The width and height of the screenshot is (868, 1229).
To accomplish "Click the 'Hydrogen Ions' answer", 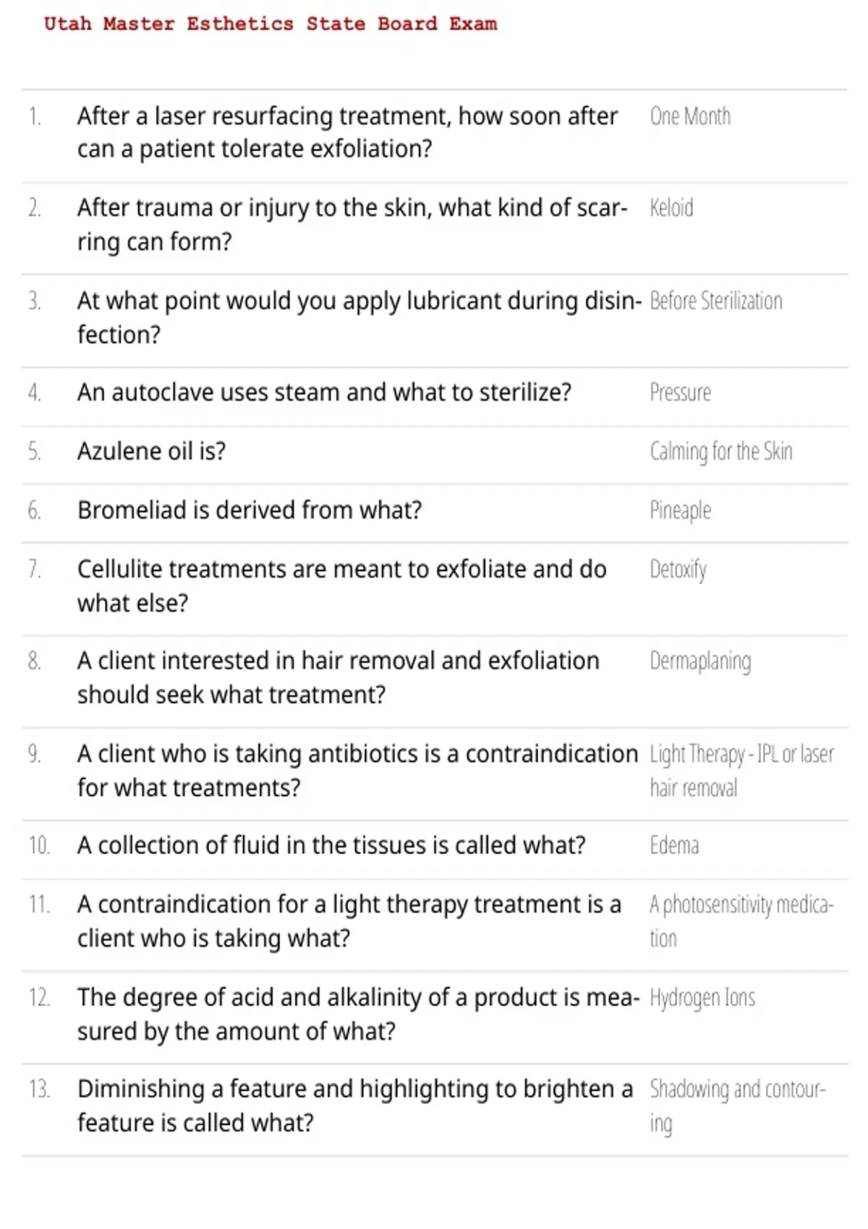I will [702, 999].
